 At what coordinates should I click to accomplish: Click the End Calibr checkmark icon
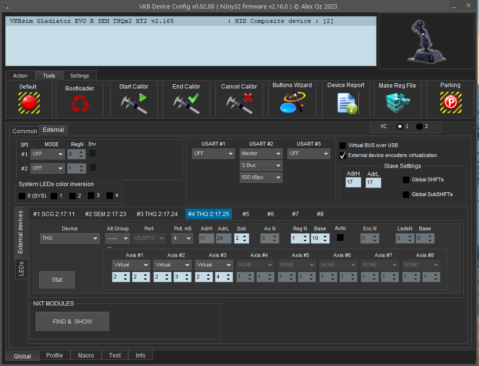pos(186,103)
